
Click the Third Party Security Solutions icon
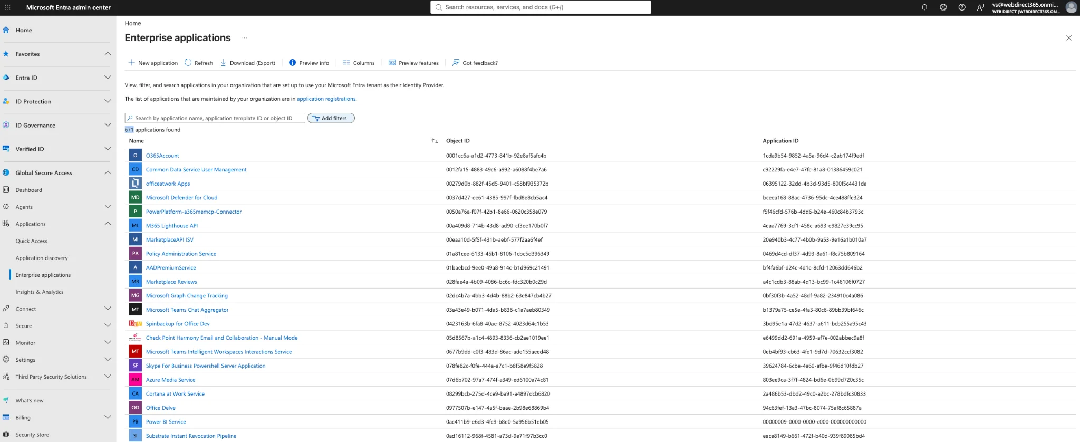[x=6, y=377]
